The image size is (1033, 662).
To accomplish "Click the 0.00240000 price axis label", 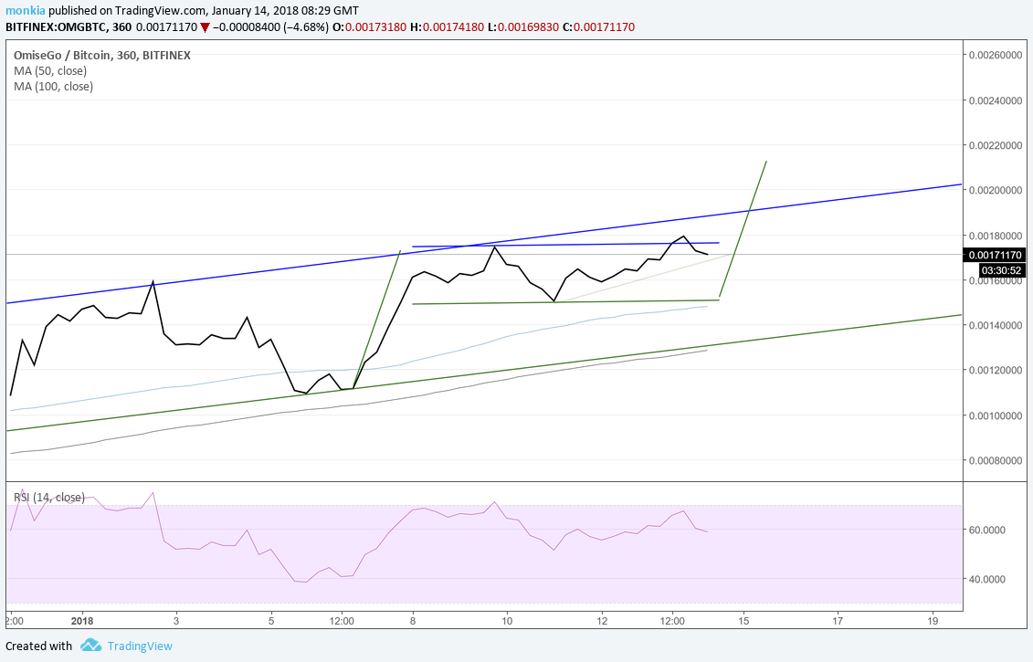I will 996,100.
